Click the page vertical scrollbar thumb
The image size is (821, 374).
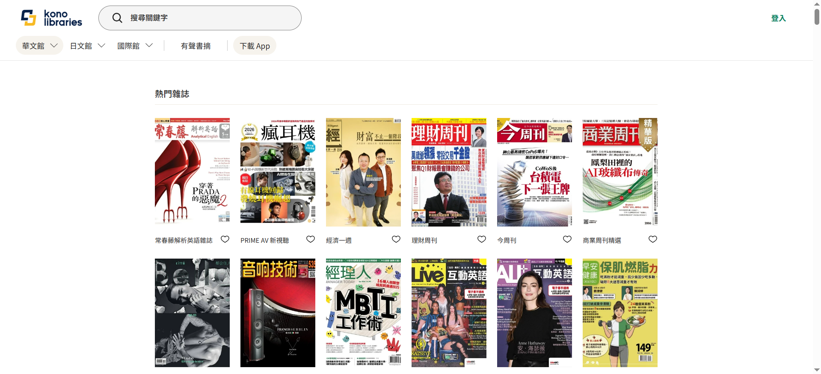pyautogui.click(x=817, y=16)
